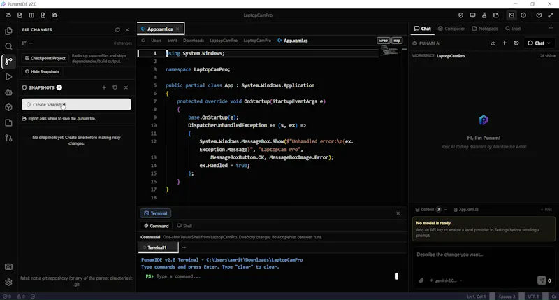Screen dimensions: 559x300
Task: Select the Git source control sidebar icon
Action: pyautogui.click(x=8, y=62)
